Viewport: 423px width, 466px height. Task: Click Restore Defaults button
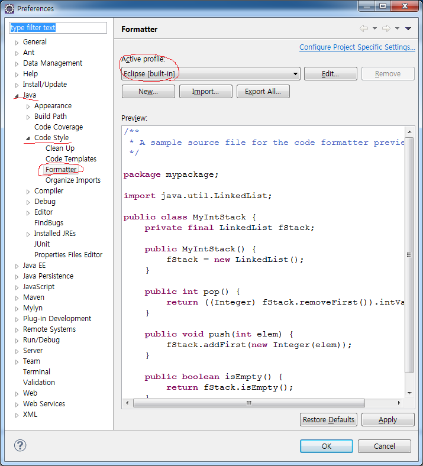(328, 420)
